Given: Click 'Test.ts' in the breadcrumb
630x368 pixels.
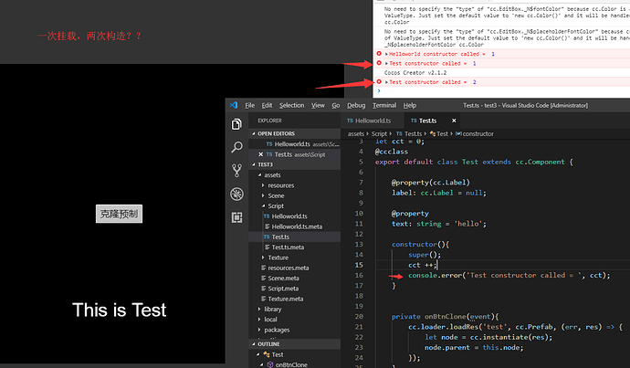Looking at the screenshot, I should point(413,134).
